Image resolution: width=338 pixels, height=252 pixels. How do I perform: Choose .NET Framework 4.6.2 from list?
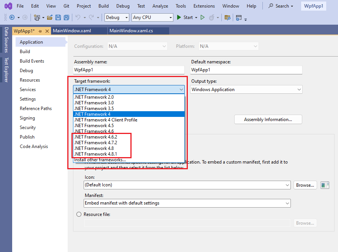[x=129, y=137]
